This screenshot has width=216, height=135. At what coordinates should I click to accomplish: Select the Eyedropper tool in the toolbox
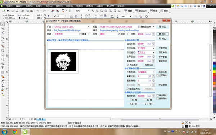[x=3, y=81]
